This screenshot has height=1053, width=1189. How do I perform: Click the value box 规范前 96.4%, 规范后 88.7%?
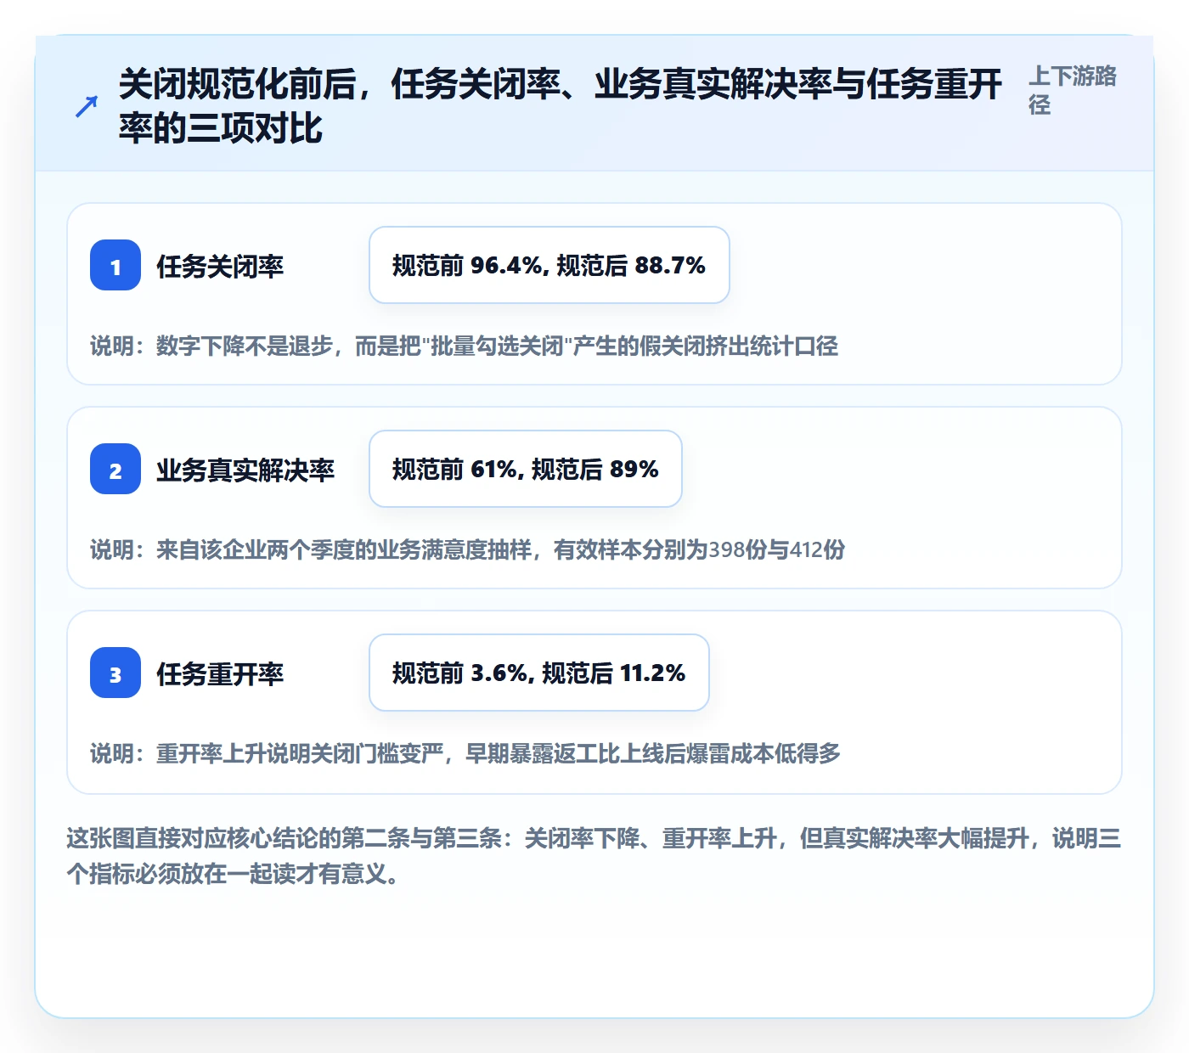(x=549, y=265)
